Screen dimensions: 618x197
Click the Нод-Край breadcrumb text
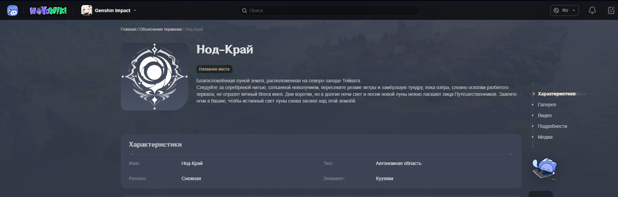194,29
